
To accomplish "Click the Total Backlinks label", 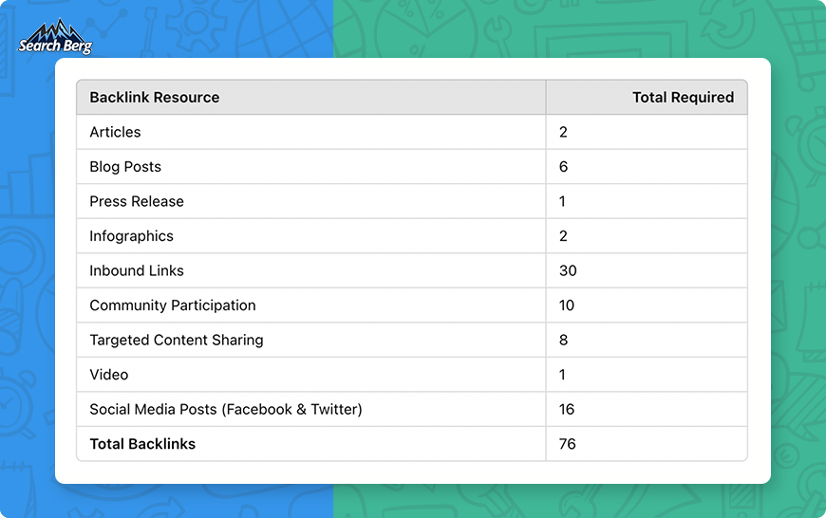I will point(142,444).
